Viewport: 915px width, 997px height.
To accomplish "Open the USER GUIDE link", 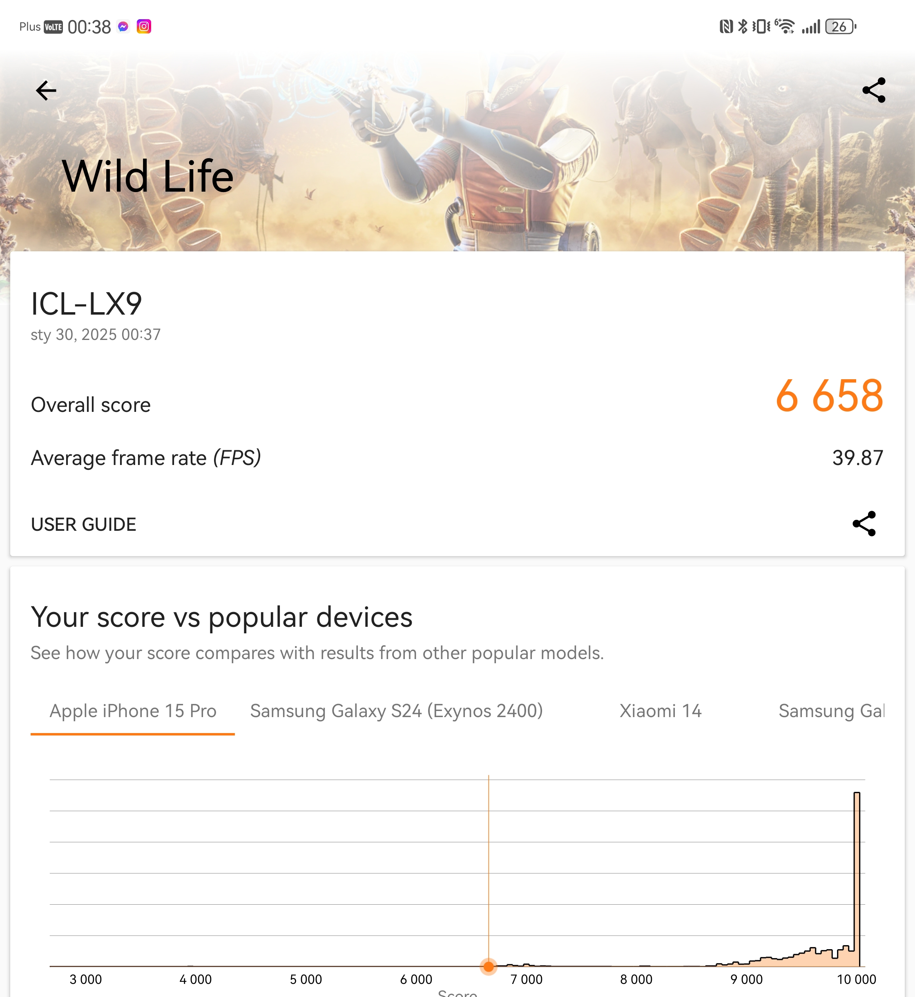I will [84, 524].
